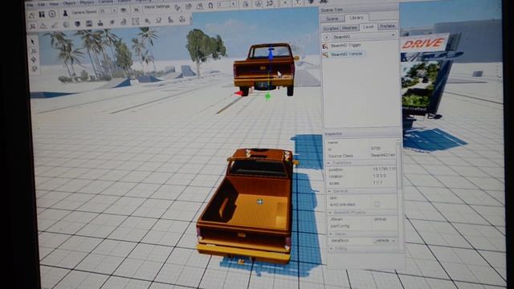Open the File menu
Viewport: 514px width, 289px height.
(x=30, y=5)
